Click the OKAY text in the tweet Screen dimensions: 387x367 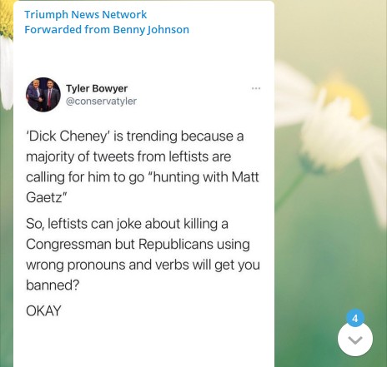pos(43,310)
